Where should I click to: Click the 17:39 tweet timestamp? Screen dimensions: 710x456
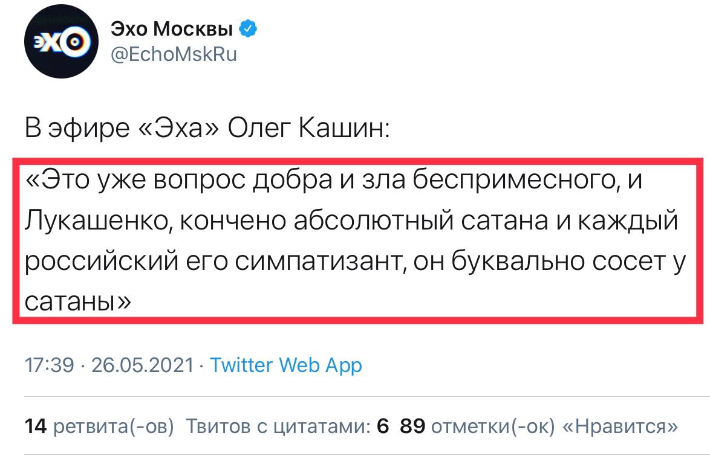[x=50, y=365]
